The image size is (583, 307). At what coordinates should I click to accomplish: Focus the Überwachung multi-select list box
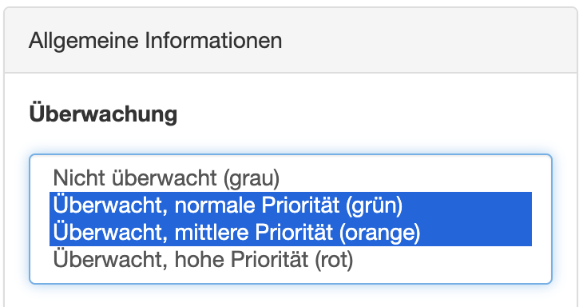pos(291,219)
